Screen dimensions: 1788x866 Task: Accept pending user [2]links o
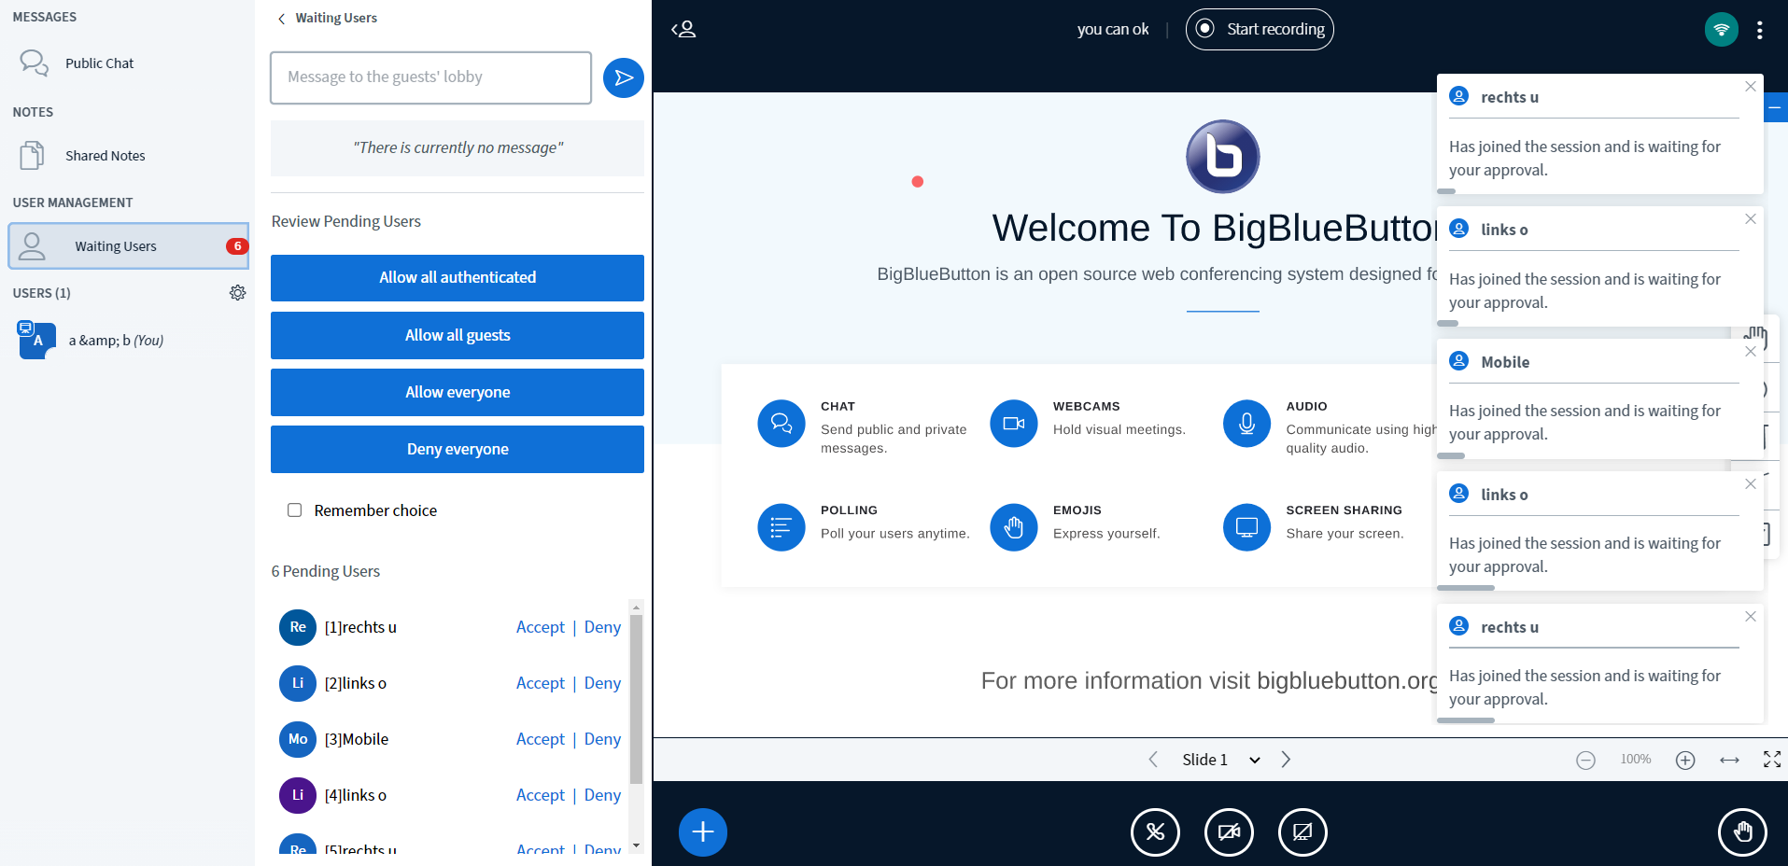point(541,683)
